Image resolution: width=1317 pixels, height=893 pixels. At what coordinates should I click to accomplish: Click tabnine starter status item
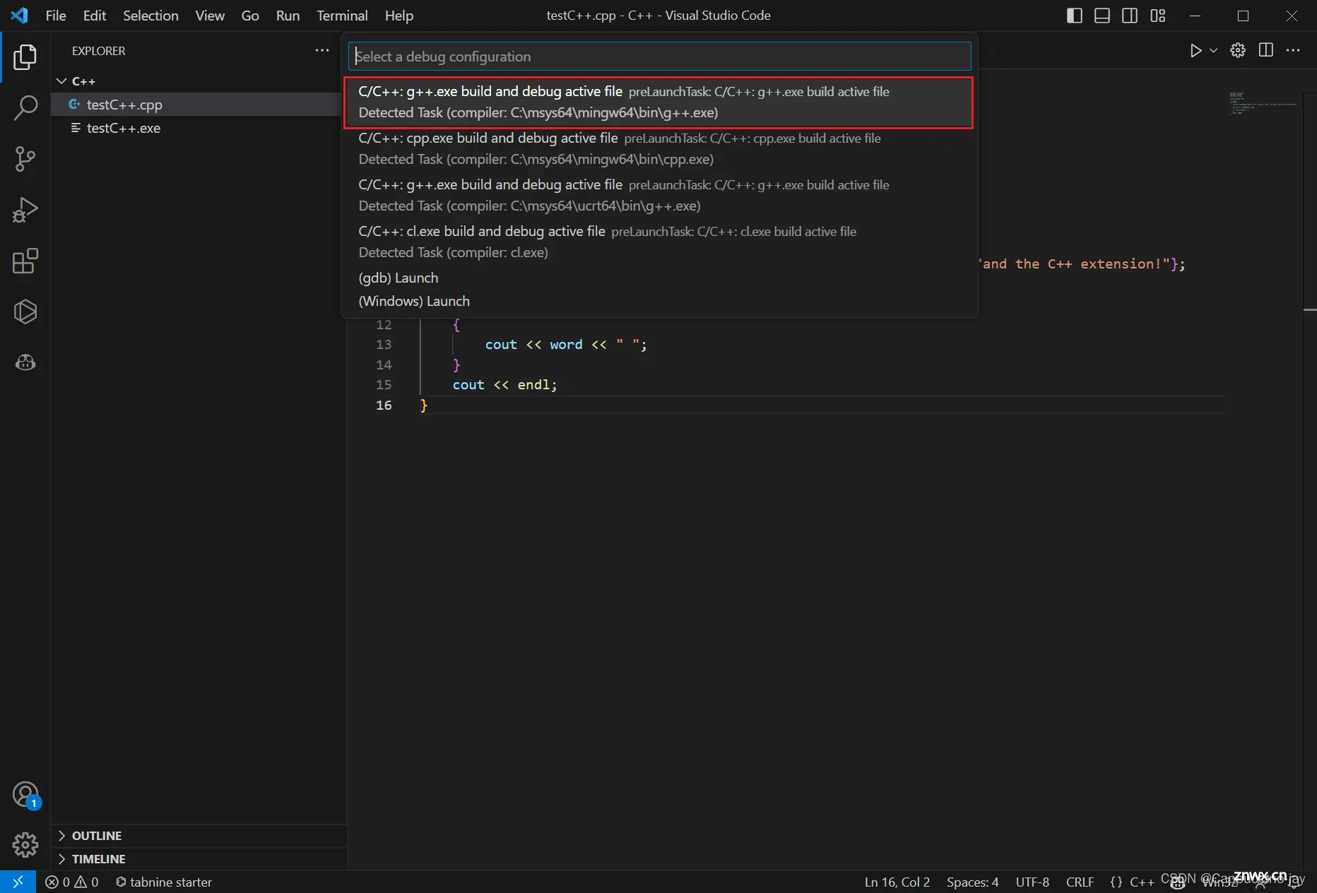(164, 882)
